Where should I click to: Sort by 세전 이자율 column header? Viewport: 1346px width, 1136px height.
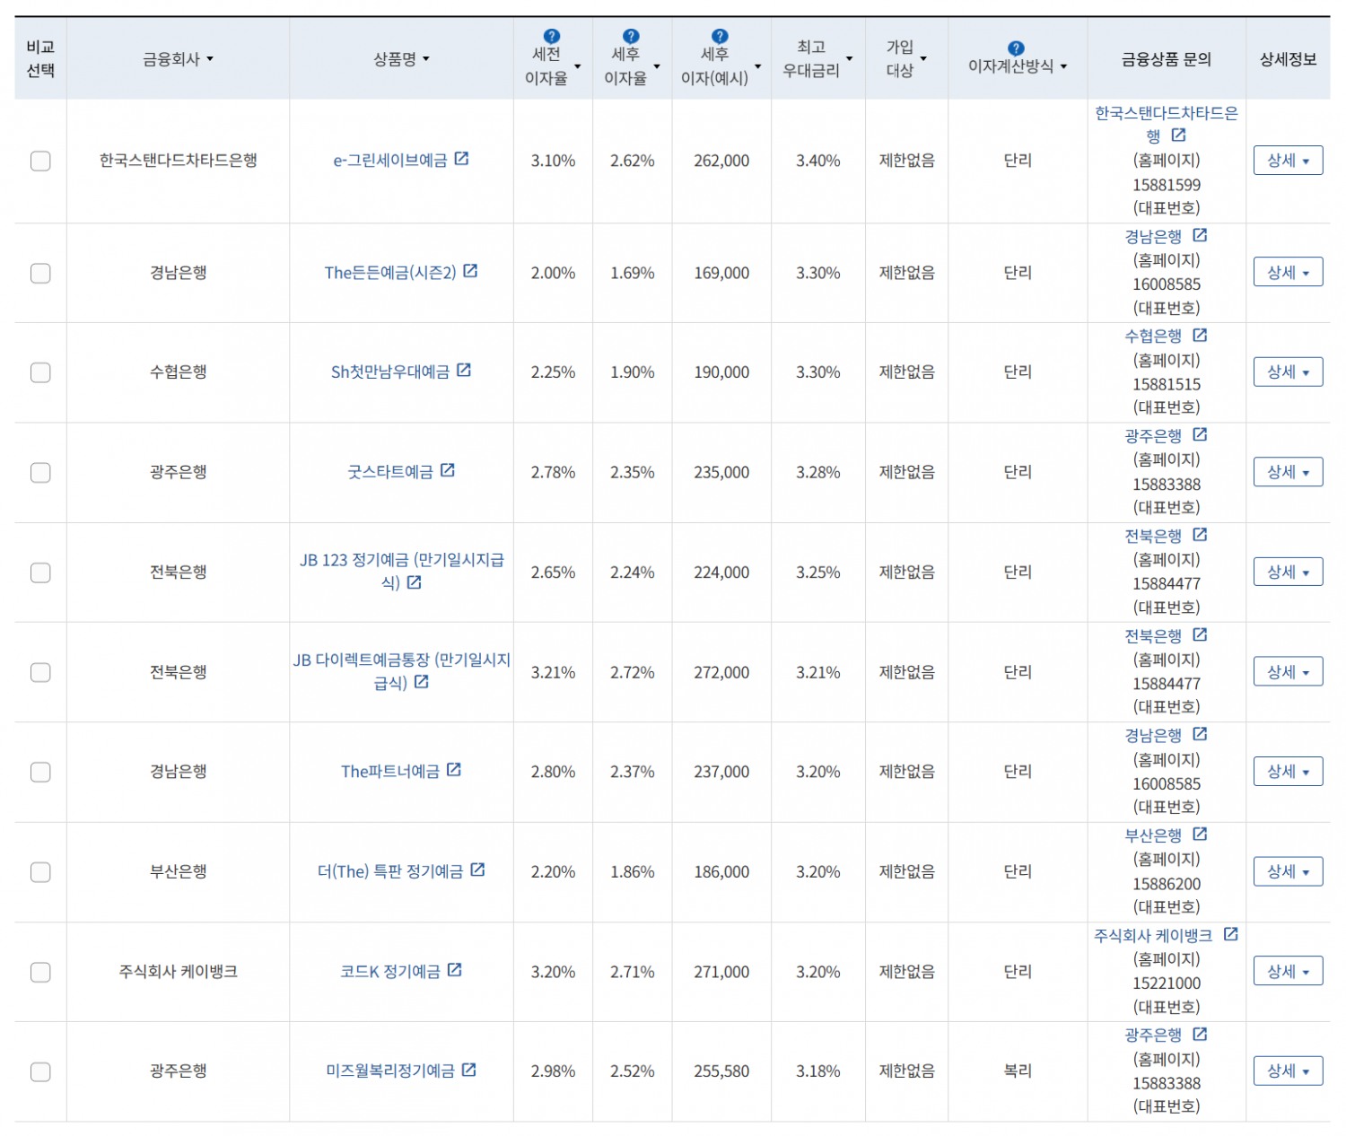pos(553,66)
